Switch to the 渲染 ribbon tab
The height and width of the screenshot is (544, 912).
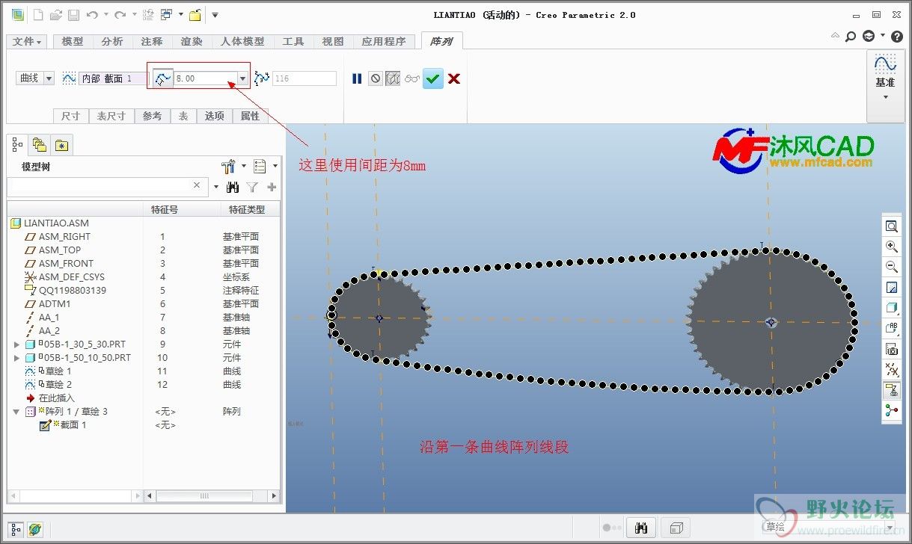coord(192,42)
